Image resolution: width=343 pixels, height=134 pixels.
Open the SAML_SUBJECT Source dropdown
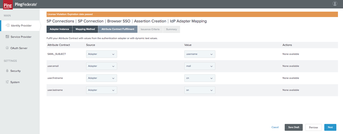[102, 54]
